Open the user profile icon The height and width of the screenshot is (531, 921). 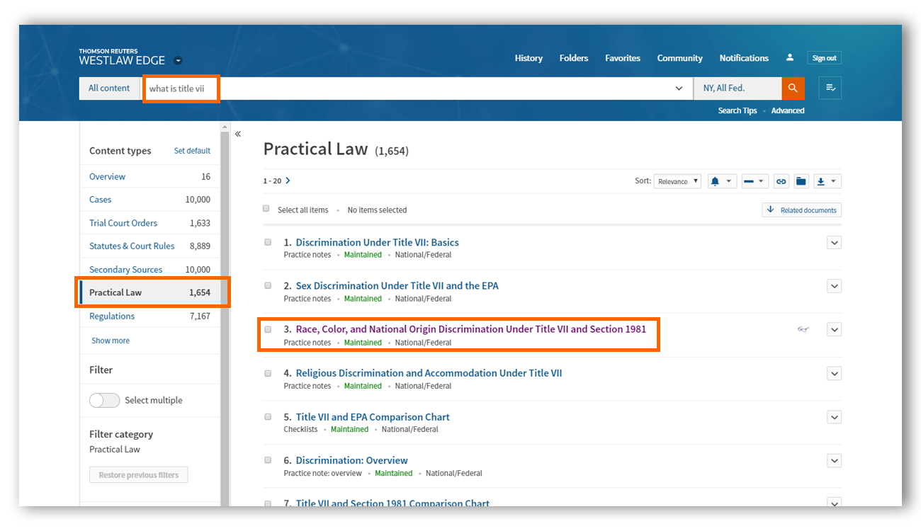click(790, 58)
